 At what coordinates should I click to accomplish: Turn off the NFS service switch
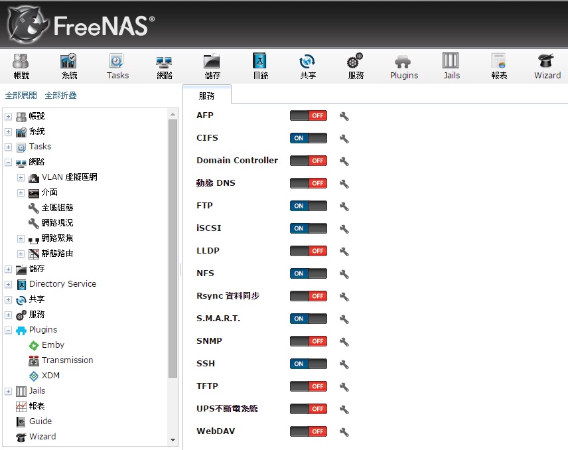(x=309, y=273)
